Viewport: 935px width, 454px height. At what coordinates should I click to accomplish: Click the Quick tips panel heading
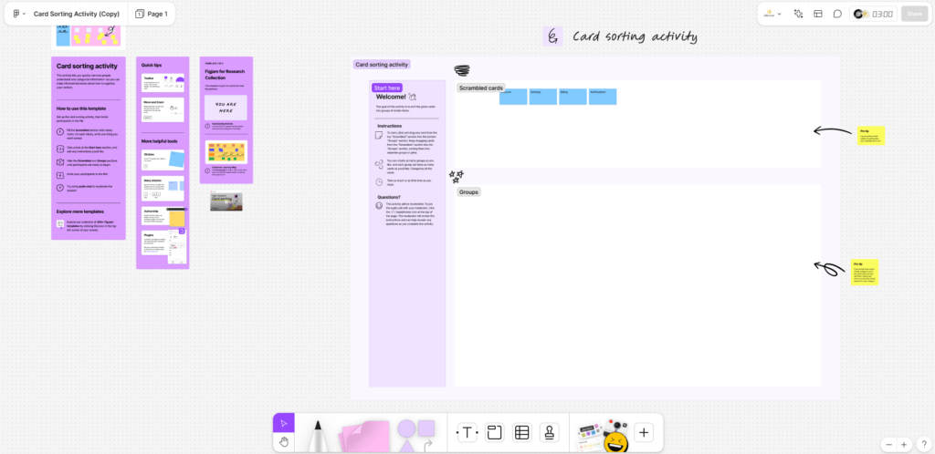[152, 65]
